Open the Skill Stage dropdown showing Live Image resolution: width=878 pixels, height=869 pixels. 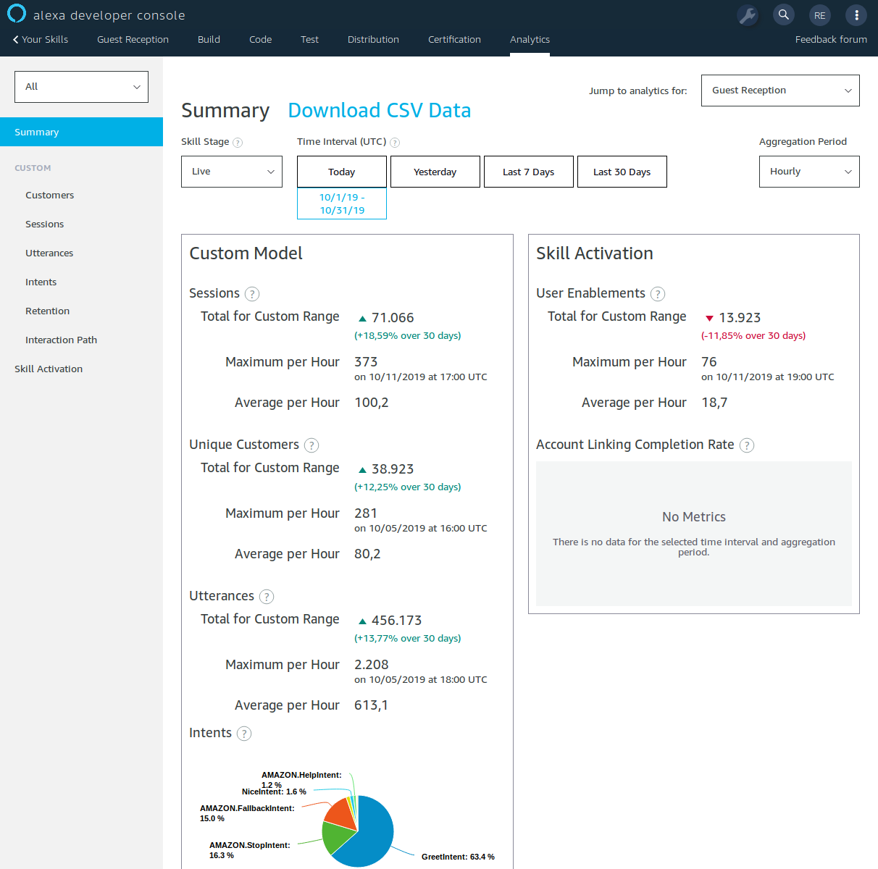(x=231, y=172)
